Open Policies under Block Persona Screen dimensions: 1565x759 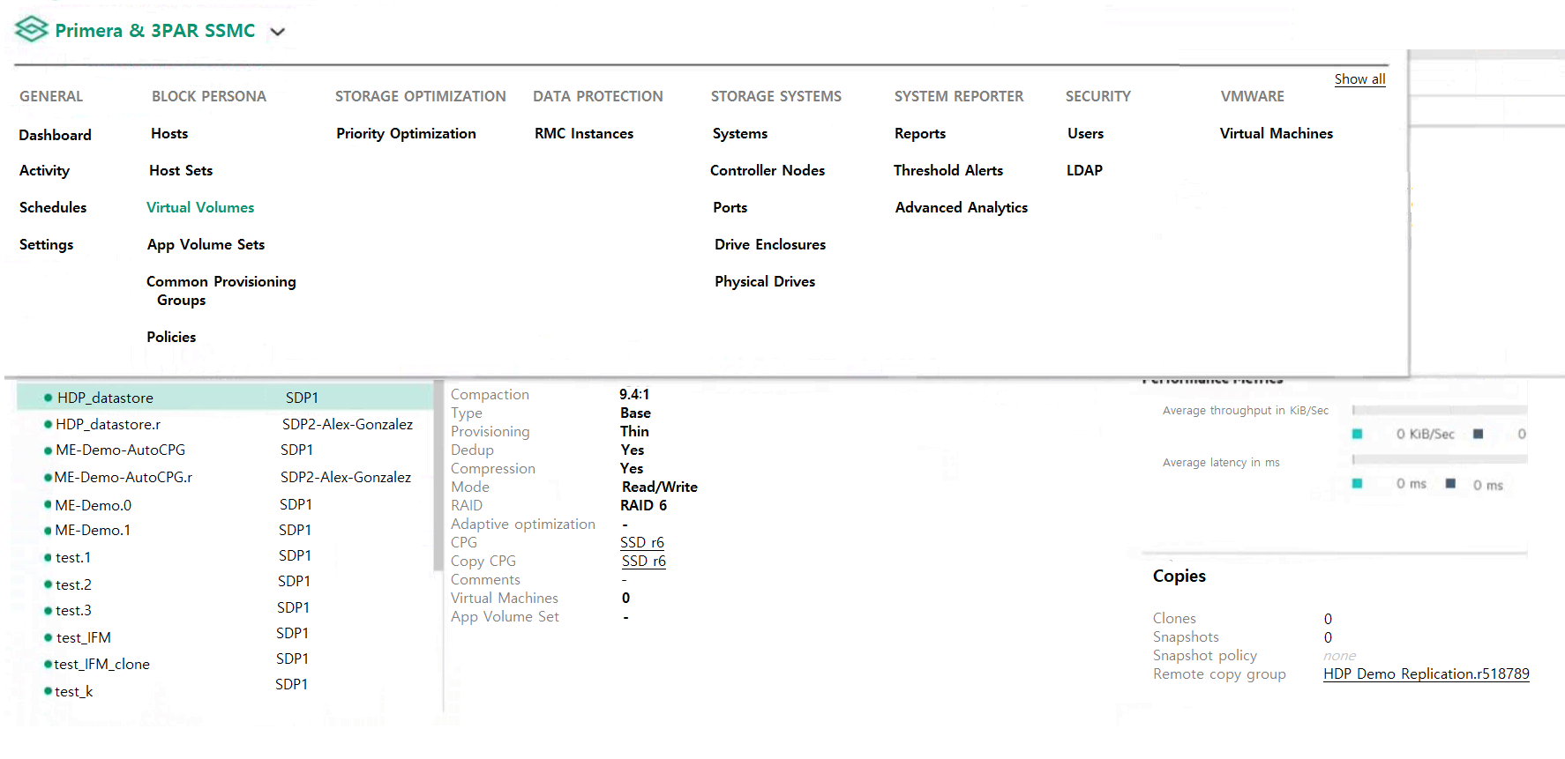(x=171, y=338)
